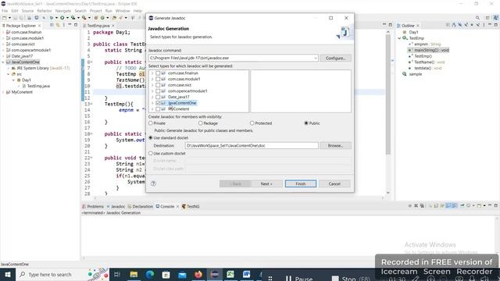The height and width of the screenshot is (281, 500).
Task: Click the Browse... button
Action: 335,145
